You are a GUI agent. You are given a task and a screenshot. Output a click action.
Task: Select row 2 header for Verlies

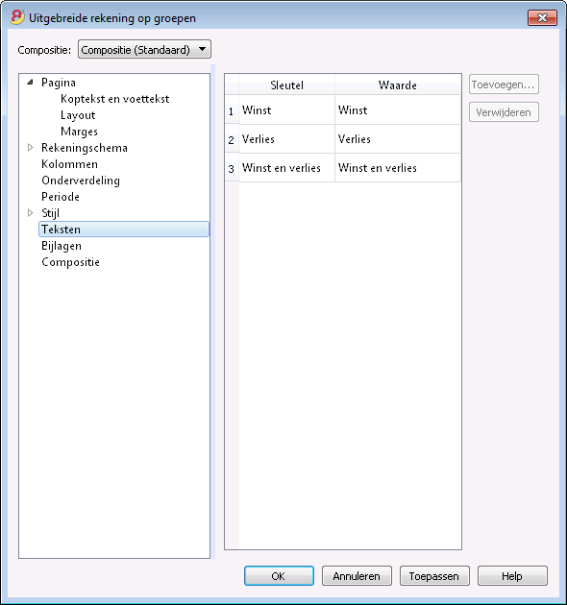pyautogui.click(x=231, y=139)
